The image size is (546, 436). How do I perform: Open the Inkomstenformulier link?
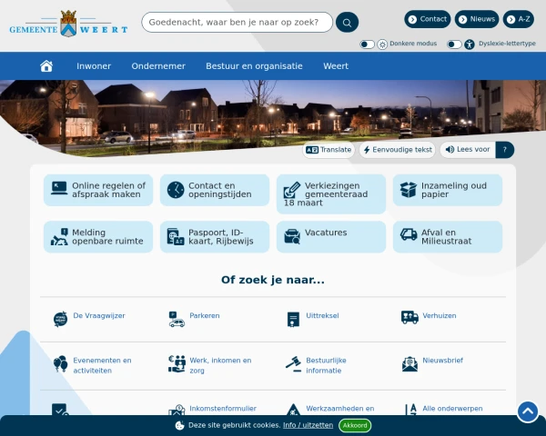[223, 409]
